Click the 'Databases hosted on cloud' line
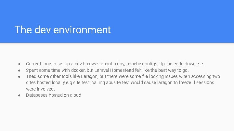This screenshot has width=234, height=131. click(x=54, y=95)
